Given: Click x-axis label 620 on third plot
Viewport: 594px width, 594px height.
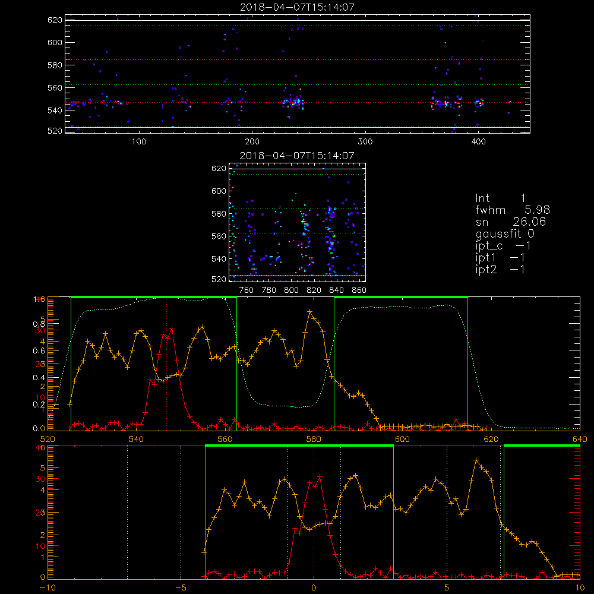Looking at the screenshot, I should pos(491,440).
